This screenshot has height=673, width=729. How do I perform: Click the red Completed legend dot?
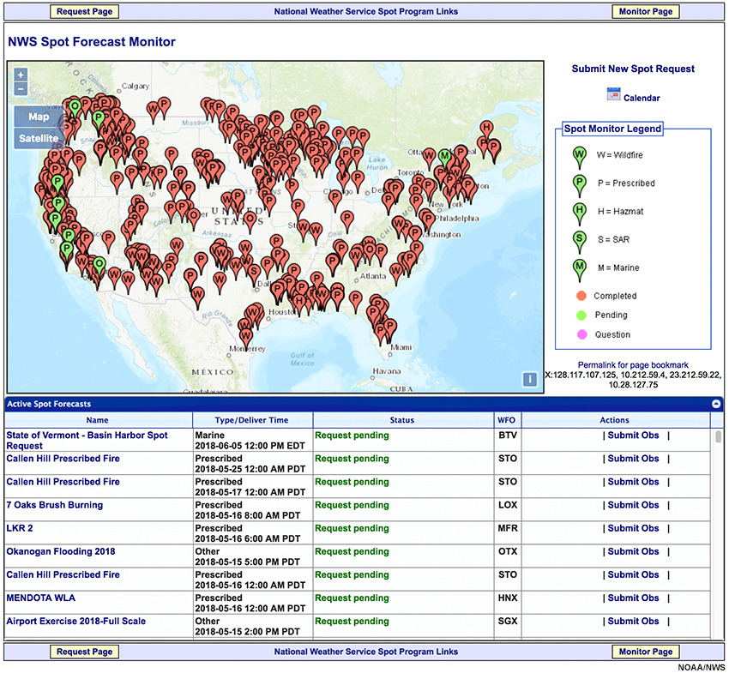pos(581,296)
